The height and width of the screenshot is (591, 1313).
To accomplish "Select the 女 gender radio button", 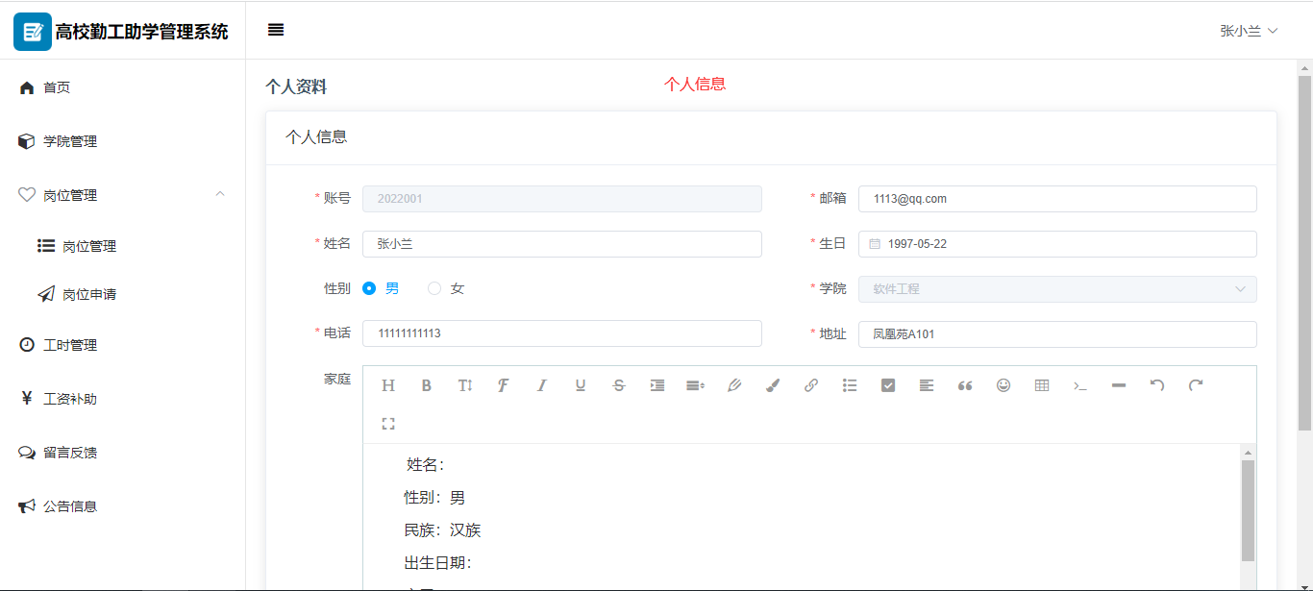I will tap(434, 288).
